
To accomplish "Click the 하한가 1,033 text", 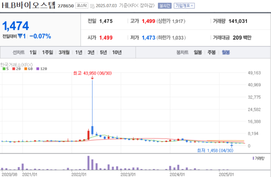I will pyautogui.click(x=171, y=38).
